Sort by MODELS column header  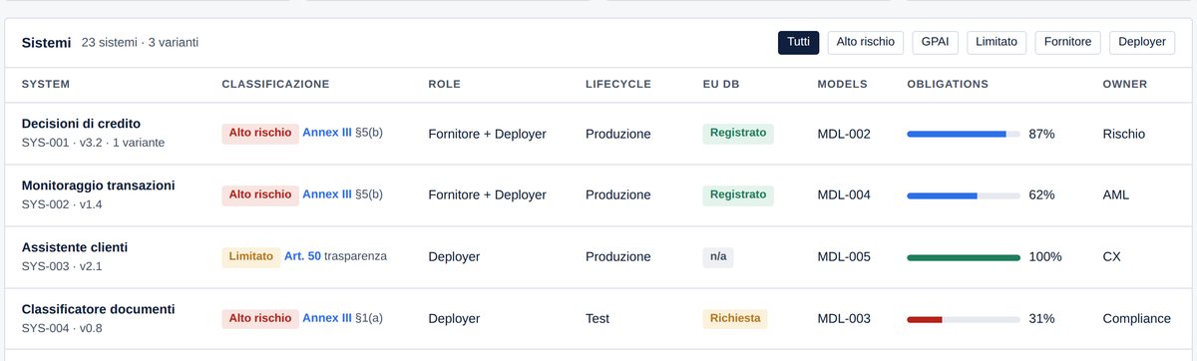click(x=842, y=84)
